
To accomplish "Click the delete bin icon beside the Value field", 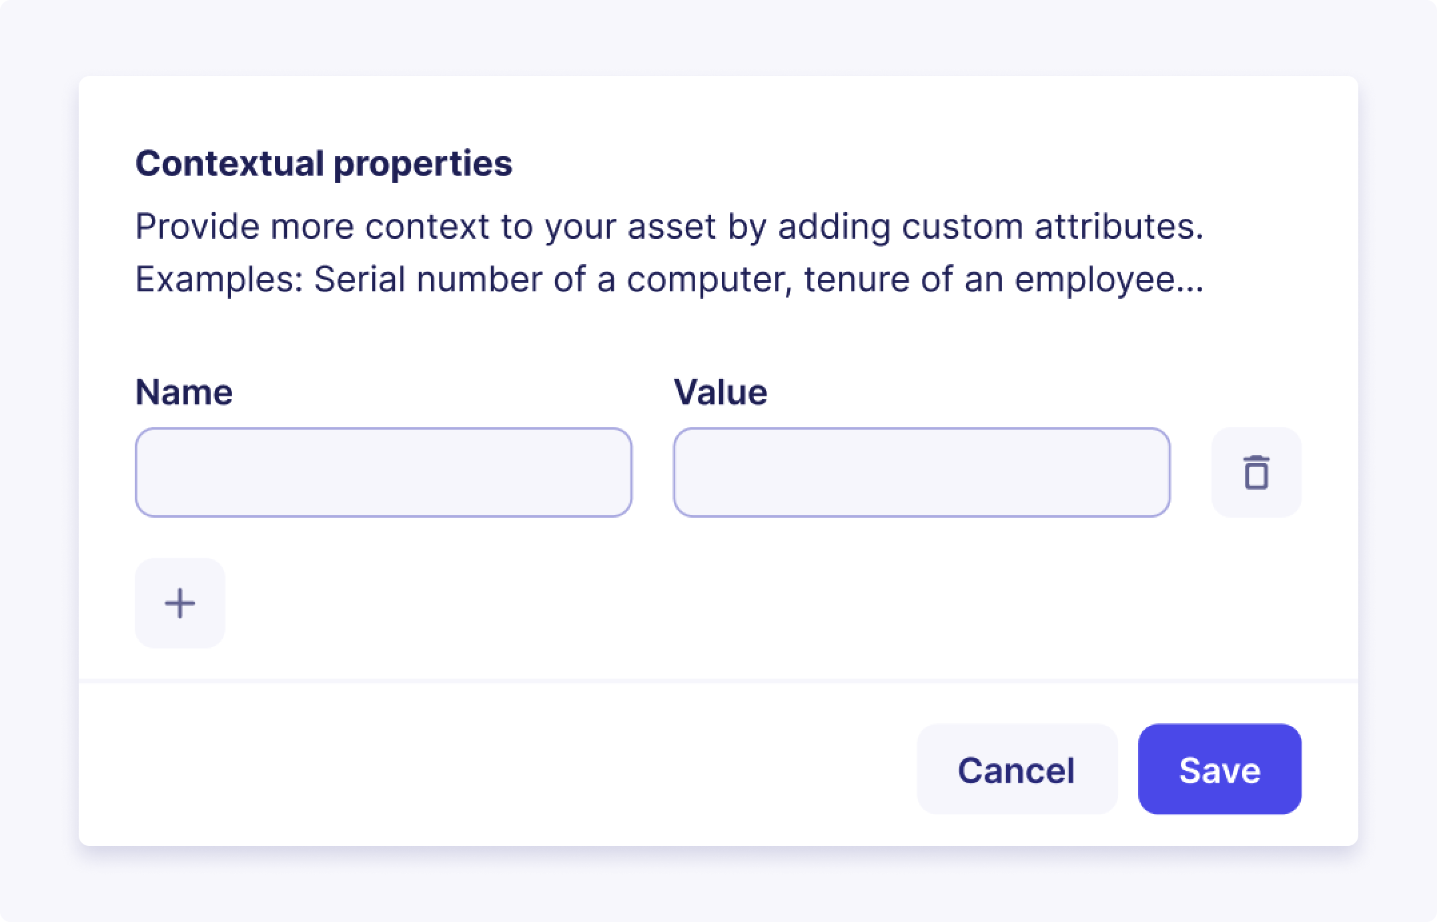I will coord(1256,472).
